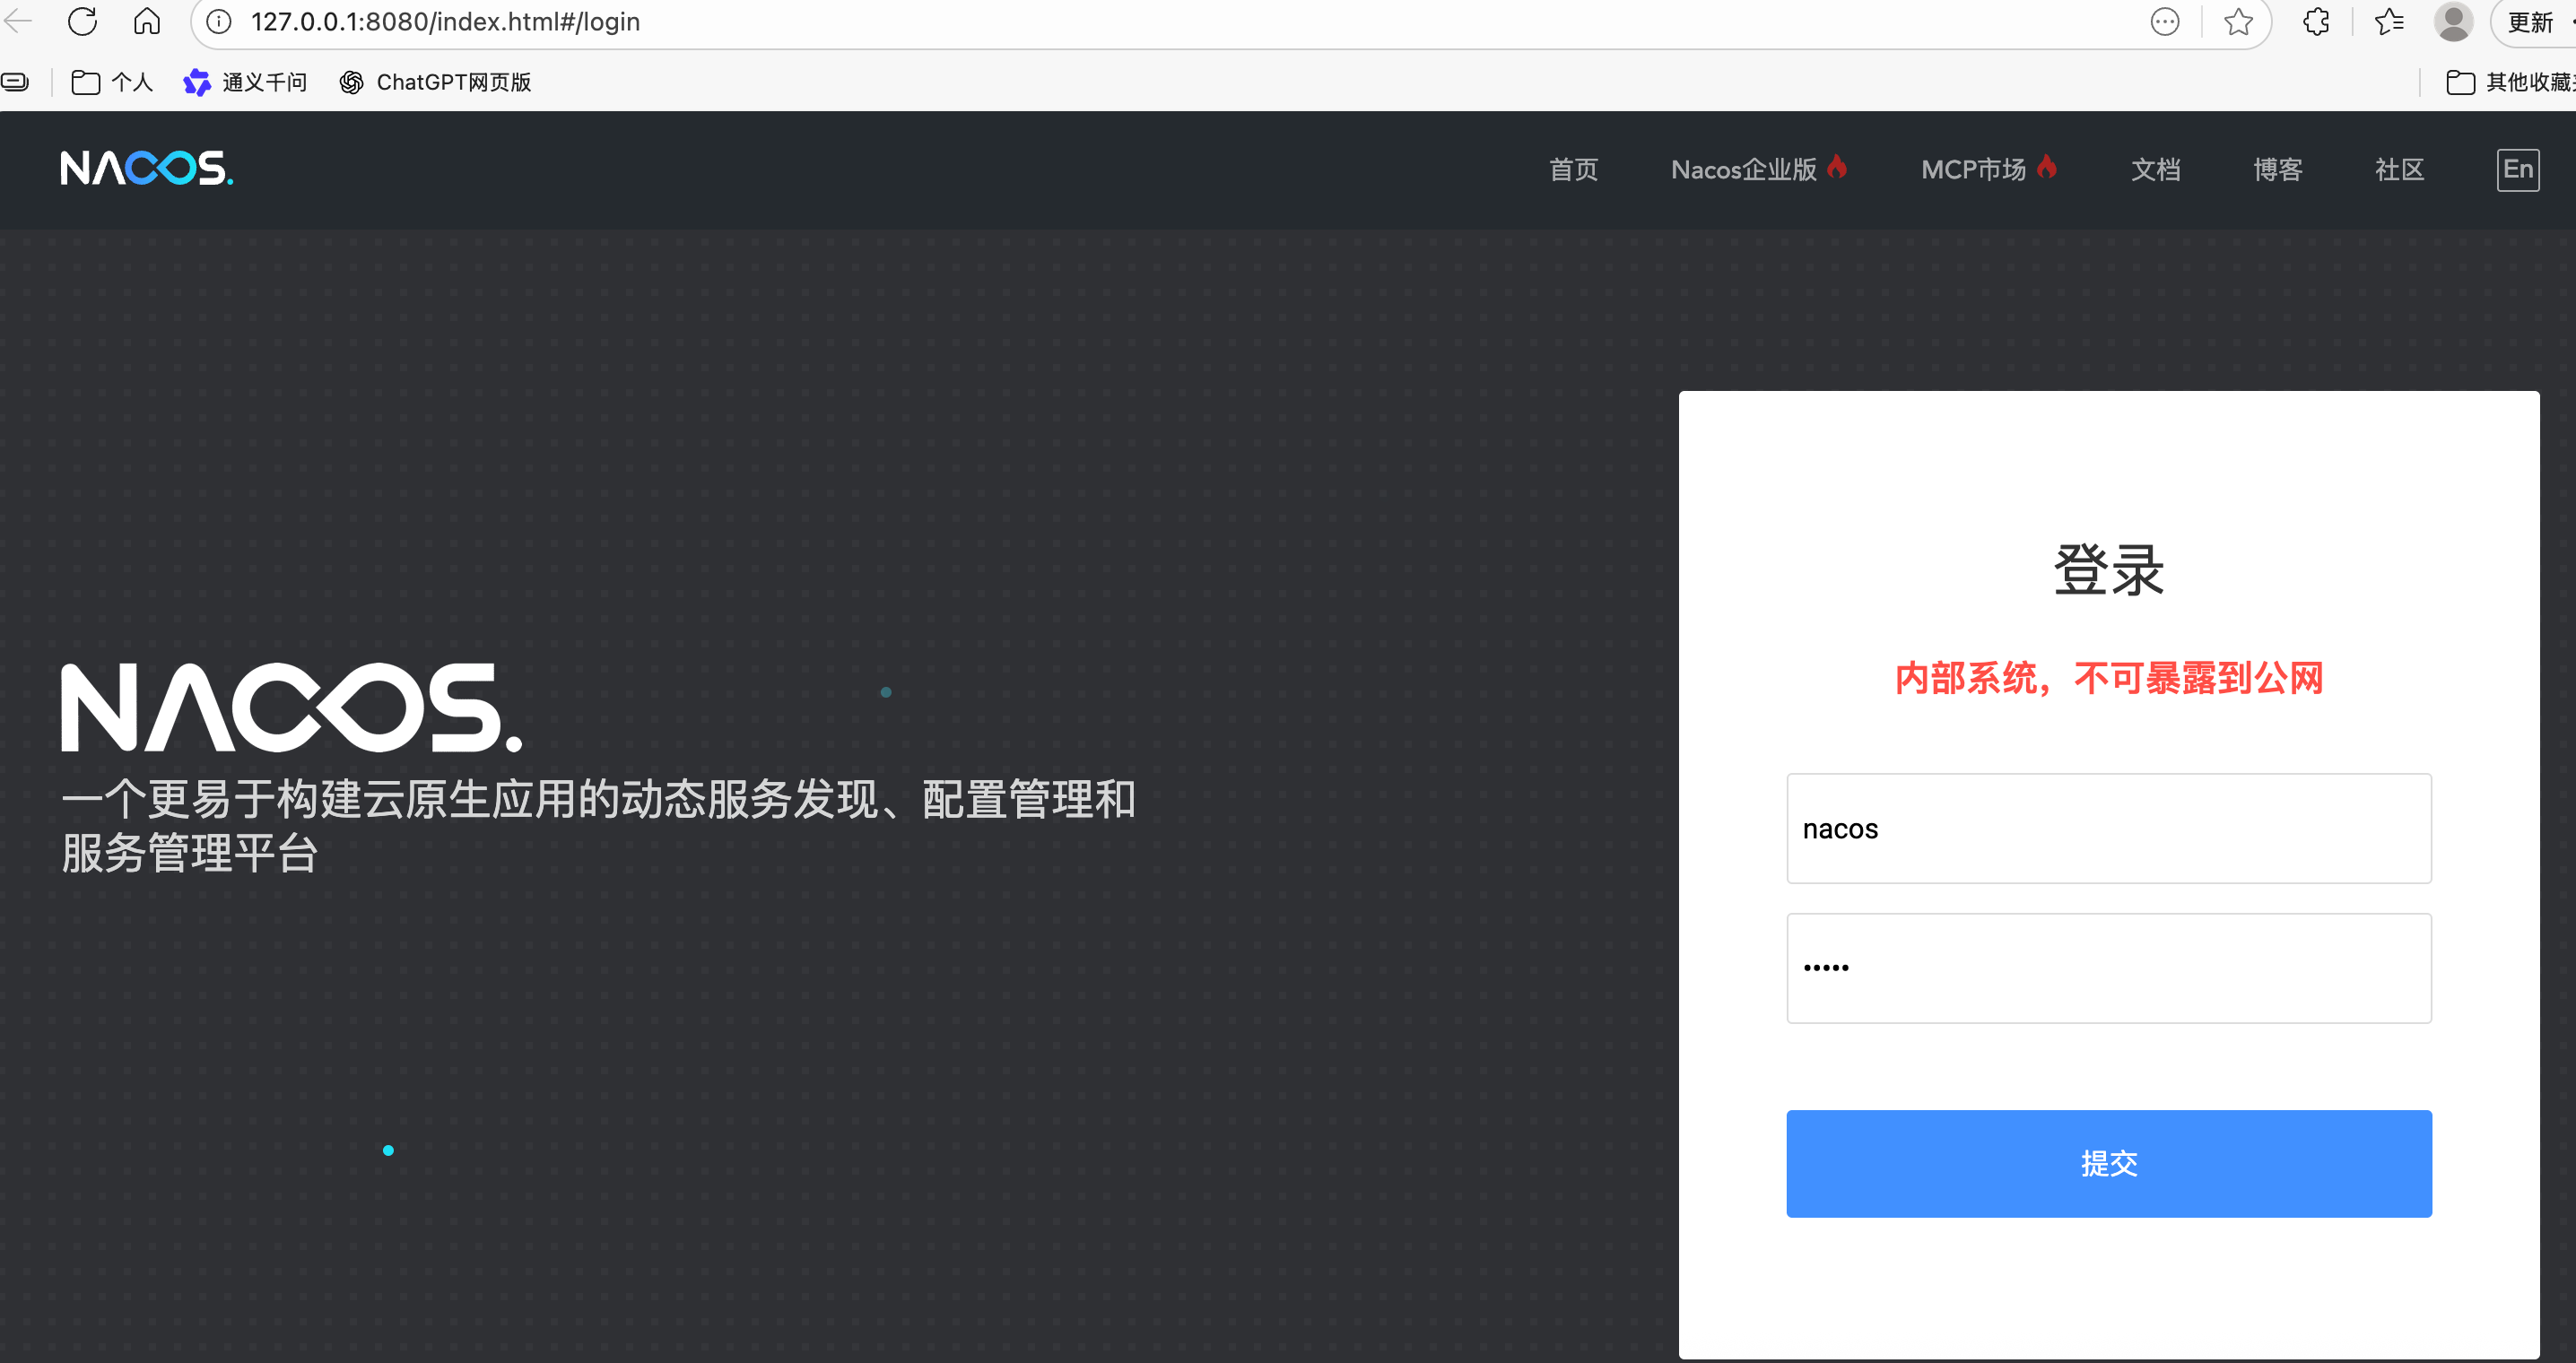Image resolution: width=2576 pixels, height=1363 pixels.
Task: Open the 社区 menu item
Action: click(x=2398, y=170)
